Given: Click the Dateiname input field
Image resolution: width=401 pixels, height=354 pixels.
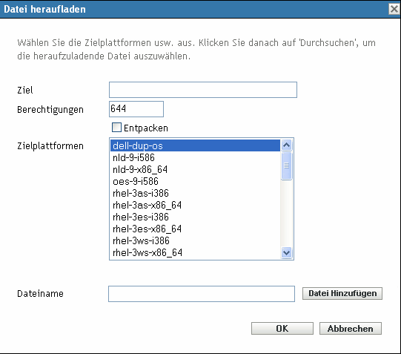Looking at the screenshot, I should [x=202, y=294].
